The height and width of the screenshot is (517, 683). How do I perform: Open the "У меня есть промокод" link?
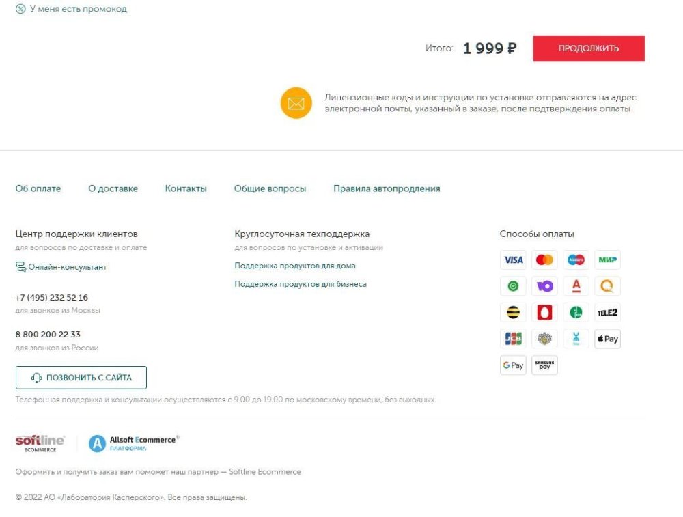pyautogui.click(x=78, y=10)
